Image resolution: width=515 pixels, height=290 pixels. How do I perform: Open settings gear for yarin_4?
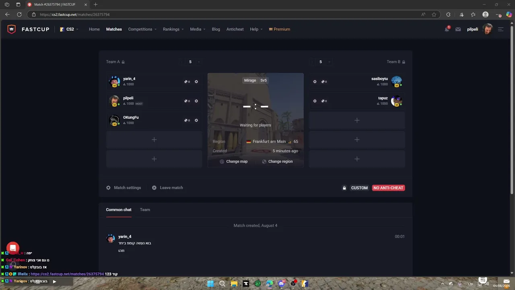click(196, 82)
